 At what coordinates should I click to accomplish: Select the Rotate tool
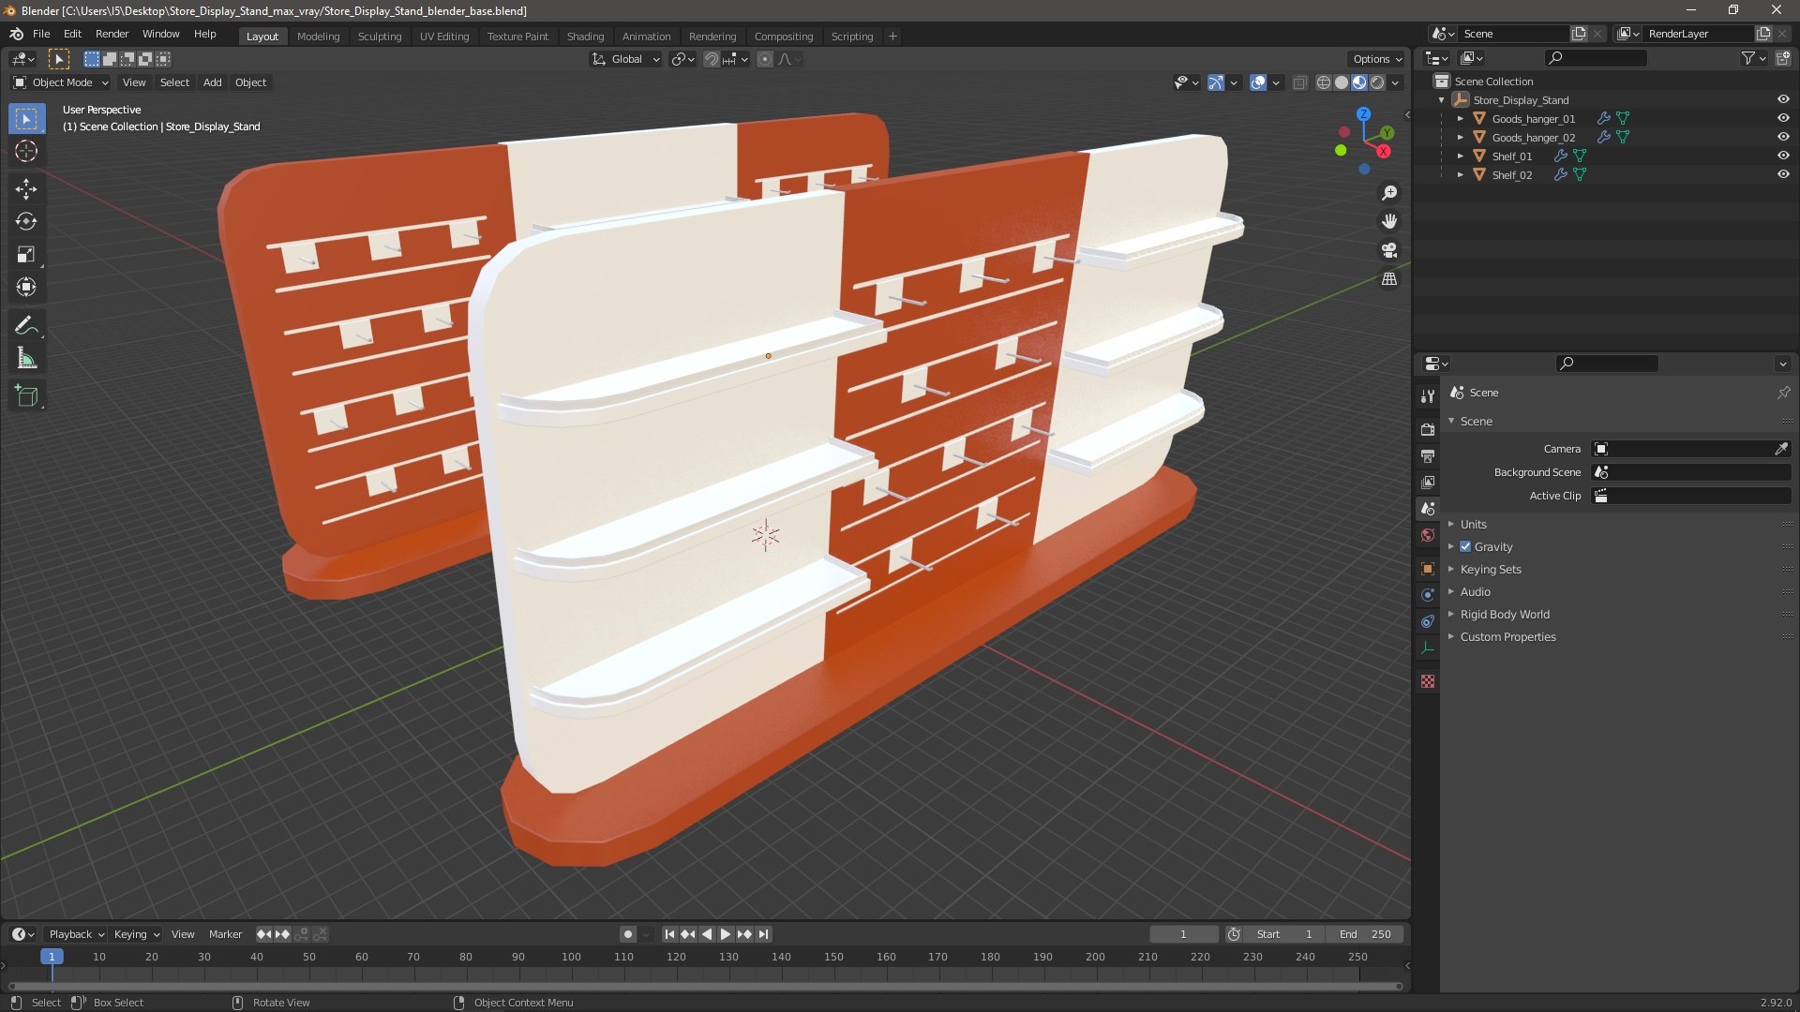tap(26, 221)
